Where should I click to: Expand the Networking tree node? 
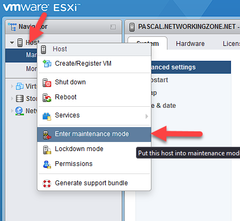pos(12,111)
